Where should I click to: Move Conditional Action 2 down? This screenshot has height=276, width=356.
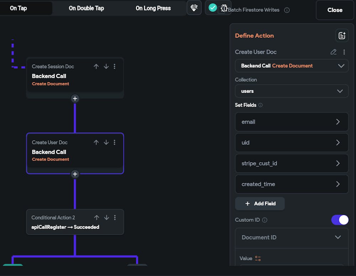(x=106, y=218)
